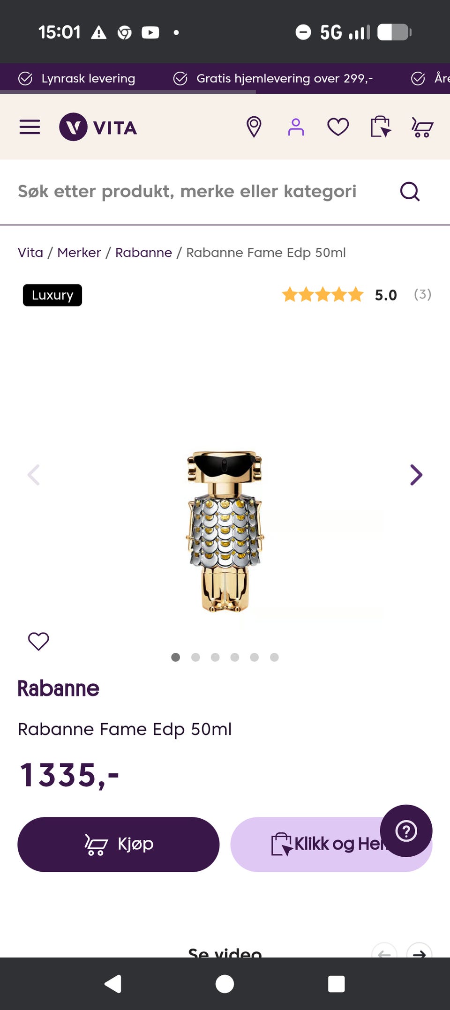Tap the Android back navigation button

tap(113, 984)
